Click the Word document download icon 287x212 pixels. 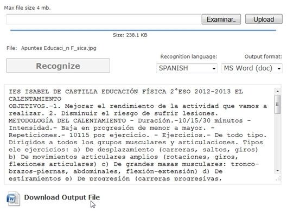click(13, 198)
